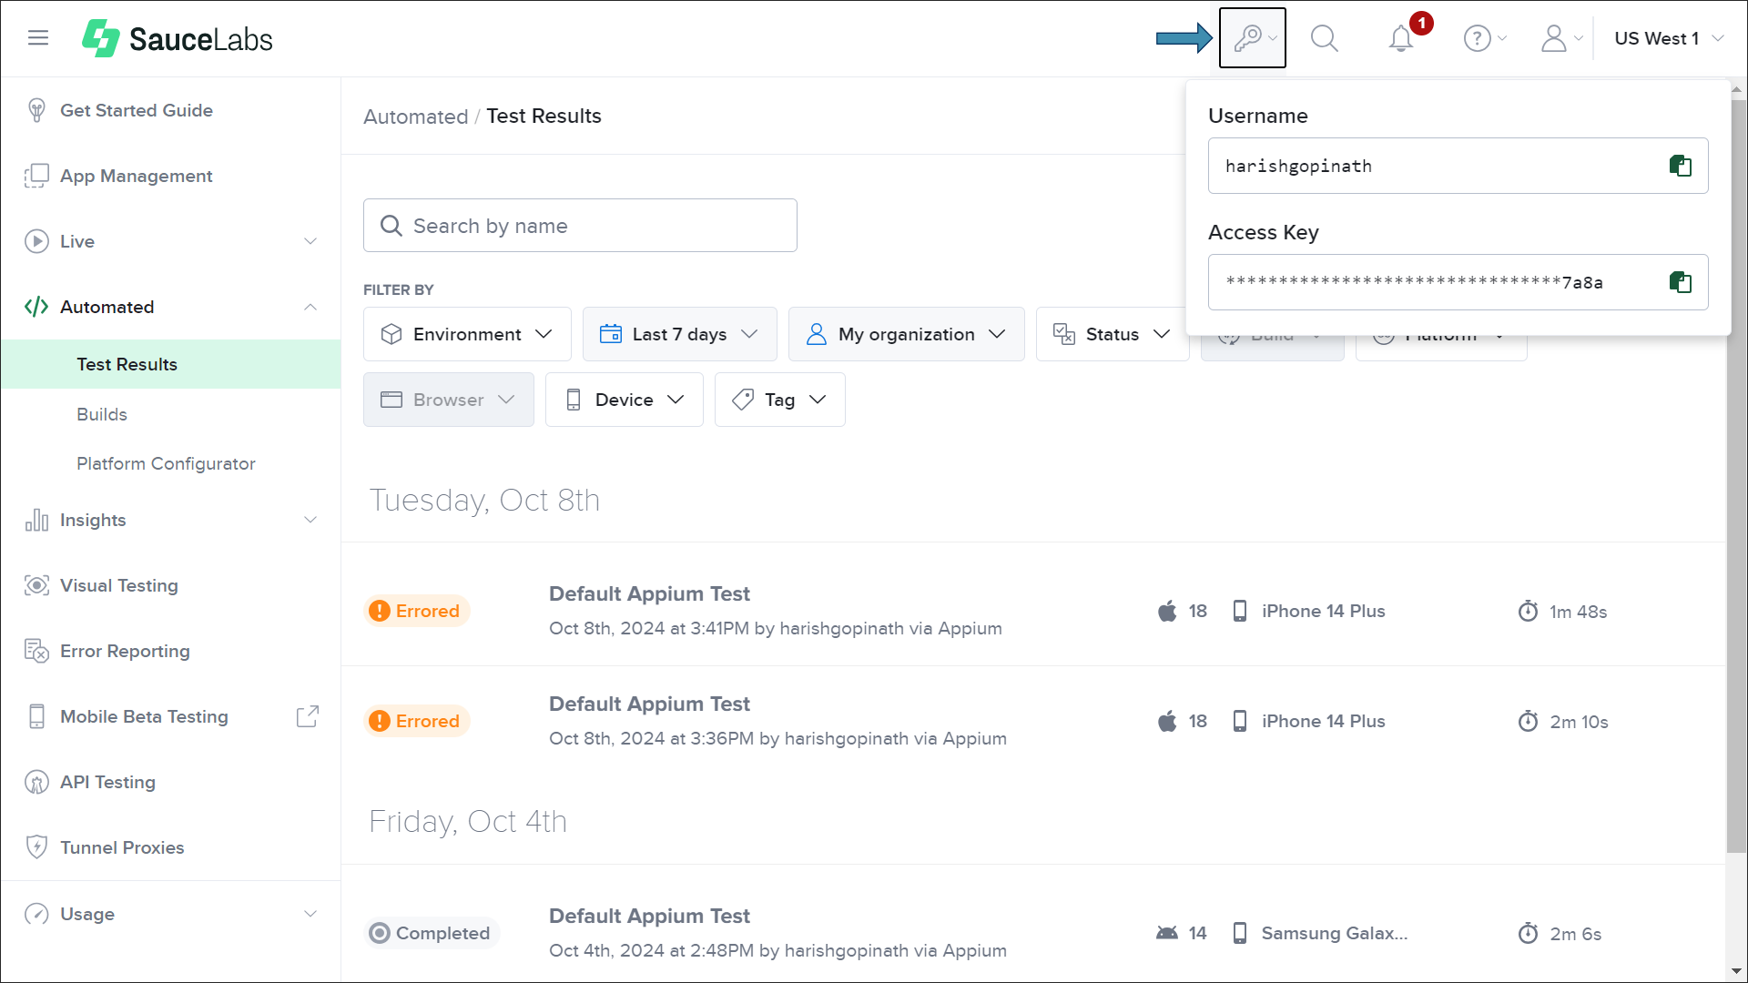Image resolution: width=1748 pixels, height=983 pixels.
Task: Select Test Results in sidebar
Action: 170,364
